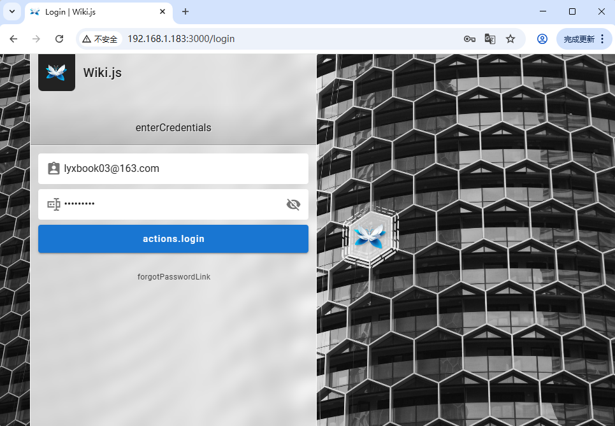Expand the tab search dropdown arrow
Image resolution: width=615 pixels, height=426 pixels.
[x=12, y=11]
